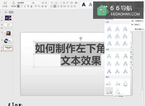The width and height of the screenshot is (145, 106).
Task: Click the increase font size icon
Action: pyautogui.click(x=43, y=3)
